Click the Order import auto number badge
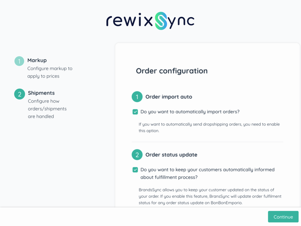301x226 pixels. [137, 97]
